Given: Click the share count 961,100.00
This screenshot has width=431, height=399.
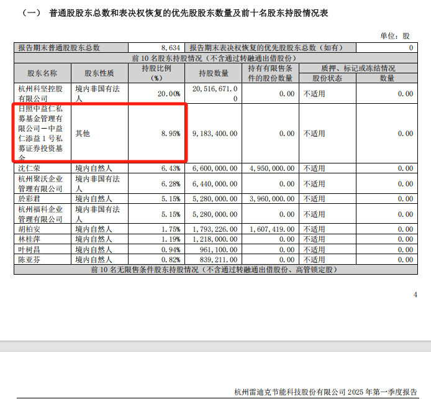Looking at the screenshot, I should [219, 250].
